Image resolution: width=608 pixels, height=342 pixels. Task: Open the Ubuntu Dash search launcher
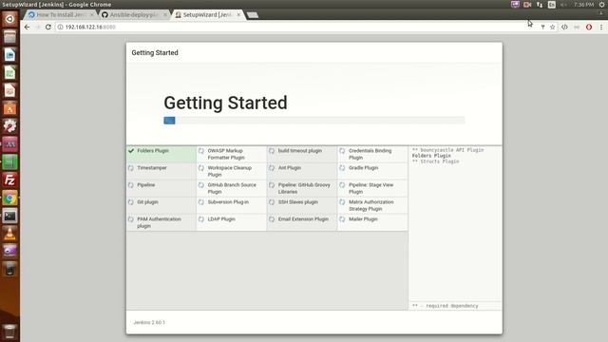click(x=9, y=19)
